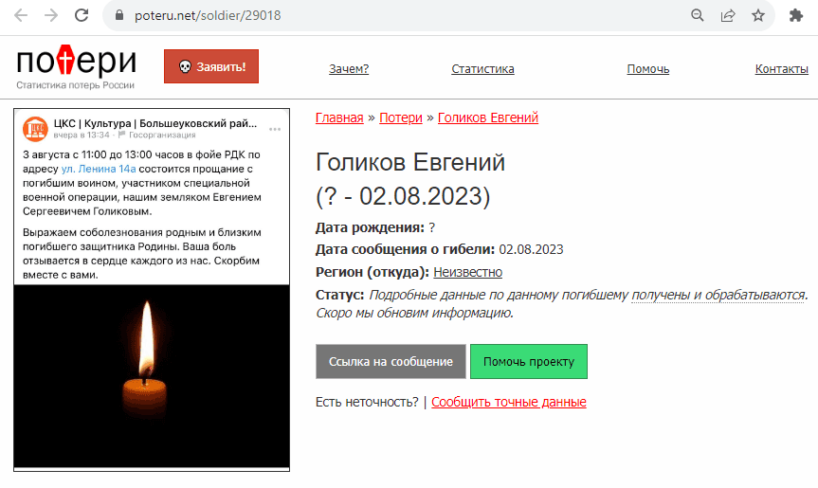
Task: Click the share page icon
Action: coord(728,15)
